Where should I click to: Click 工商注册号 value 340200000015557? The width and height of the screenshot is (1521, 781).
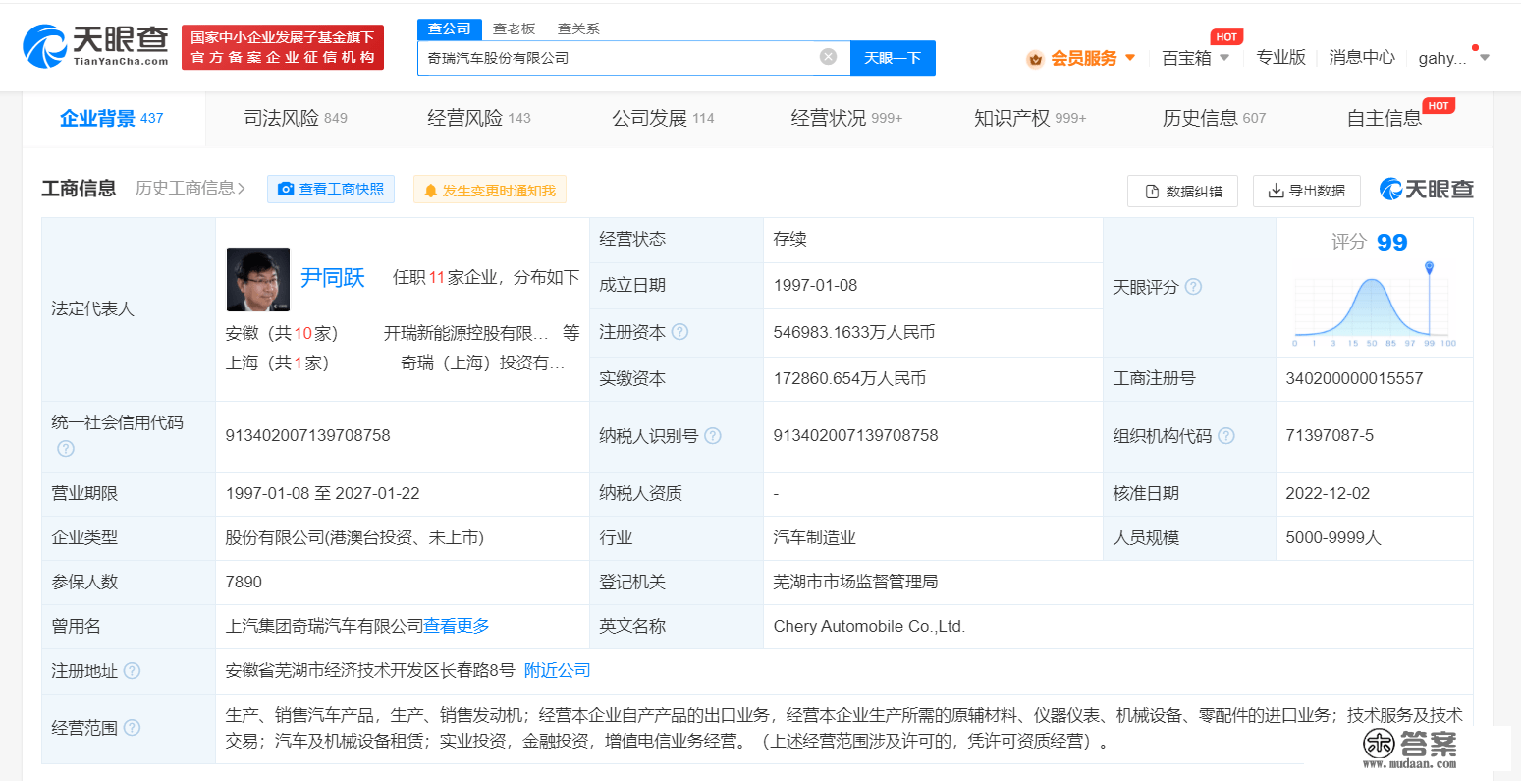pos(1354,378)
